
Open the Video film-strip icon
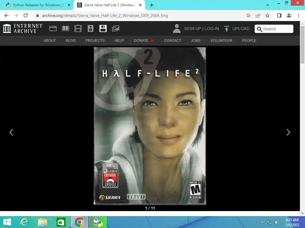click(78, 28)
